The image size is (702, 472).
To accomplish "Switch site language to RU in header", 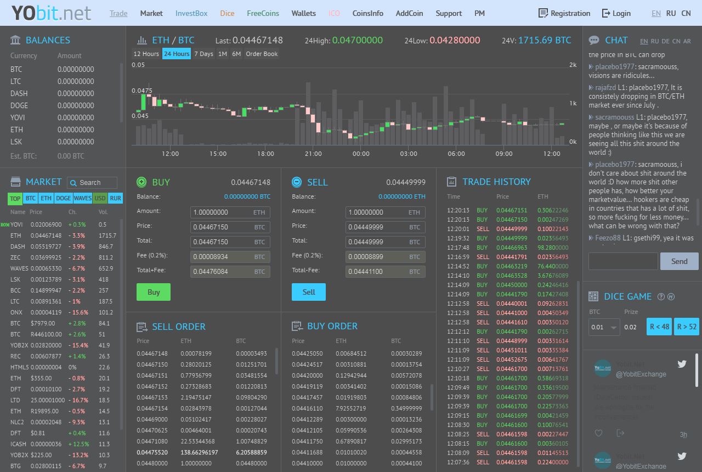I will (671, 13).
